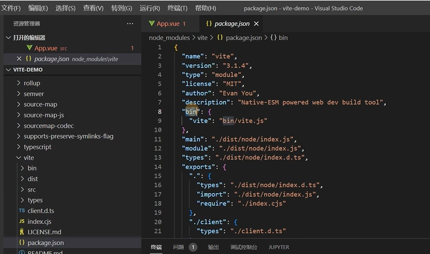Switch to the 终端 panel tab
This screenshot has width=430, height=254.
[x=156, y=247]
